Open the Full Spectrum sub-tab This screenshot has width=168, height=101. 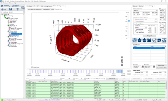46,9
